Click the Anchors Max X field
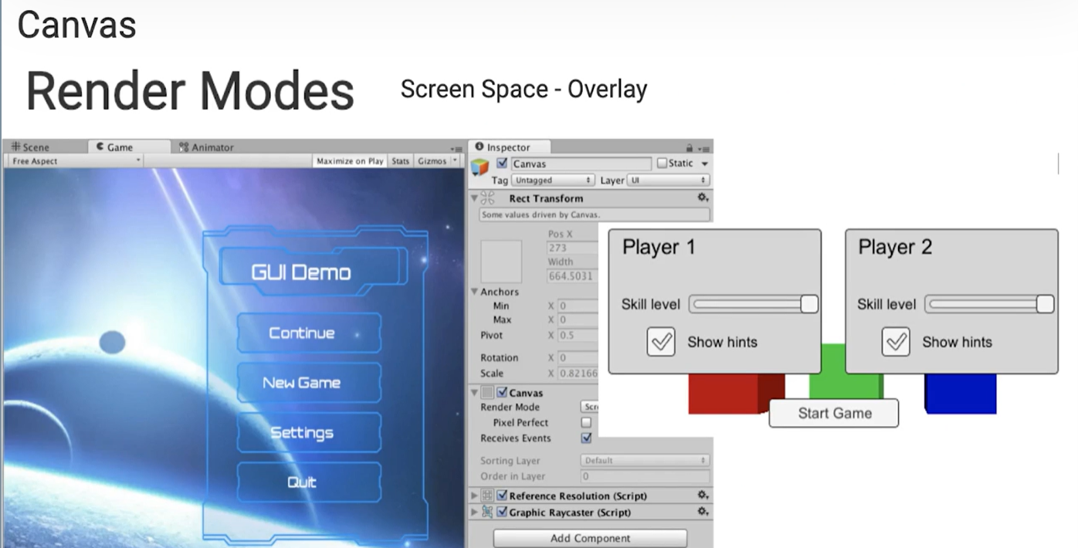The width and height of the screenshot is (1078, 548). pyautogui.click(x=578, y=320)
